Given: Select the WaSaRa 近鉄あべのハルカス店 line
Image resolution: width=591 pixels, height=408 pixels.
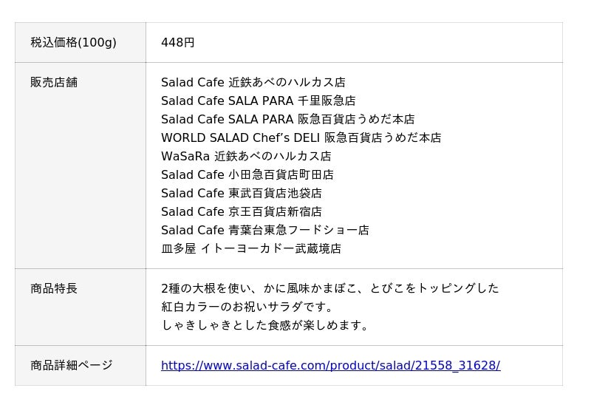Looking at the screenshot, I should (246, 157).
